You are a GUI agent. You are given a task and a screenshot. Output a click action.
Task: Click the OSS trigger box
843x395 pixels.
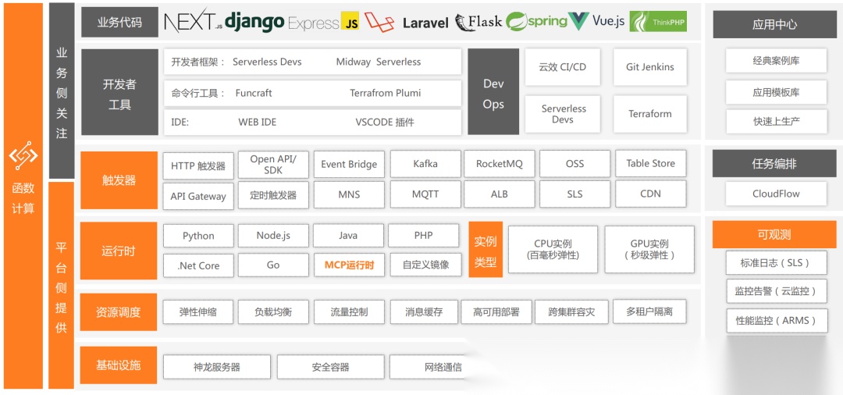[574, 163]
